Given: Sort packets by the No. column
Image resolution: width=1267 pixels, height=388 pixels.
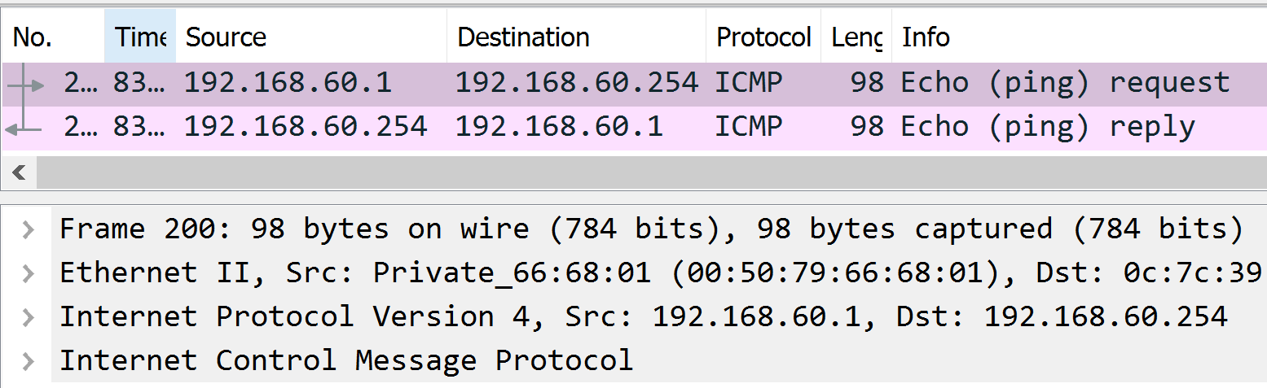Looking at the screenshot, I should click(53, 37).
